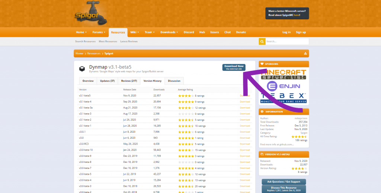Screen dimensions: 381x193
Task: Expand the Wiki menu dropdown
Action: coord(134,32)
